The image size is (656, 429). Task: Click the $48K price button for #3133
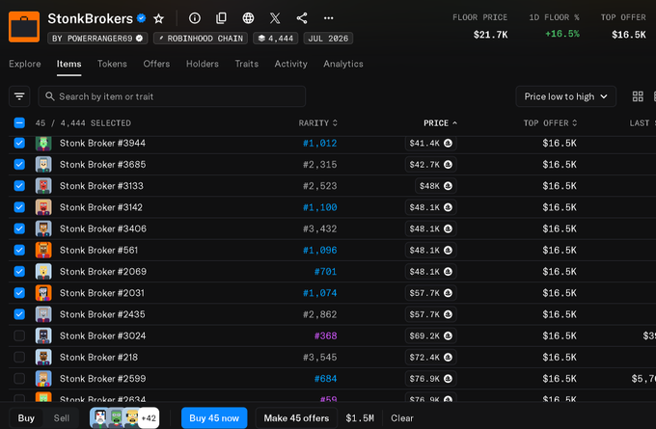tap(435, 186)
